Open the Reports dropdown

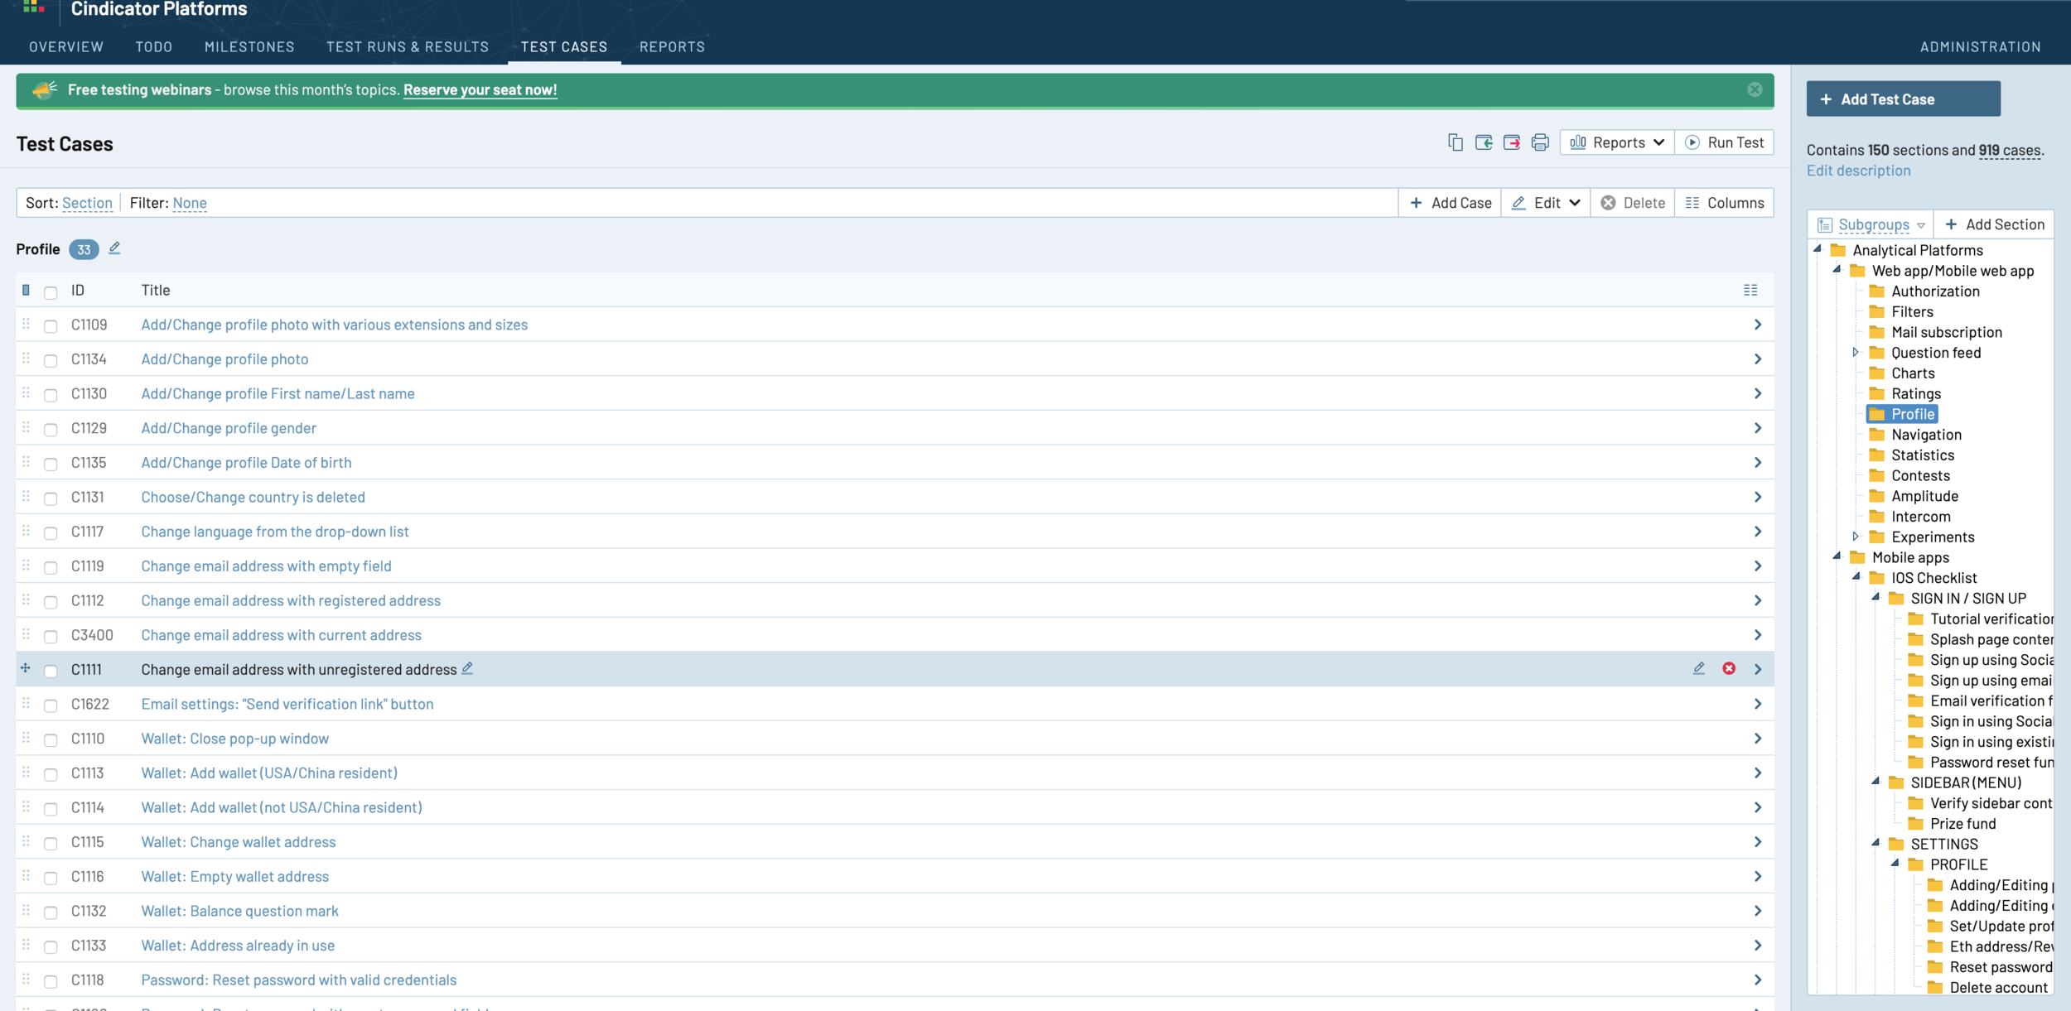[1617, 142]
